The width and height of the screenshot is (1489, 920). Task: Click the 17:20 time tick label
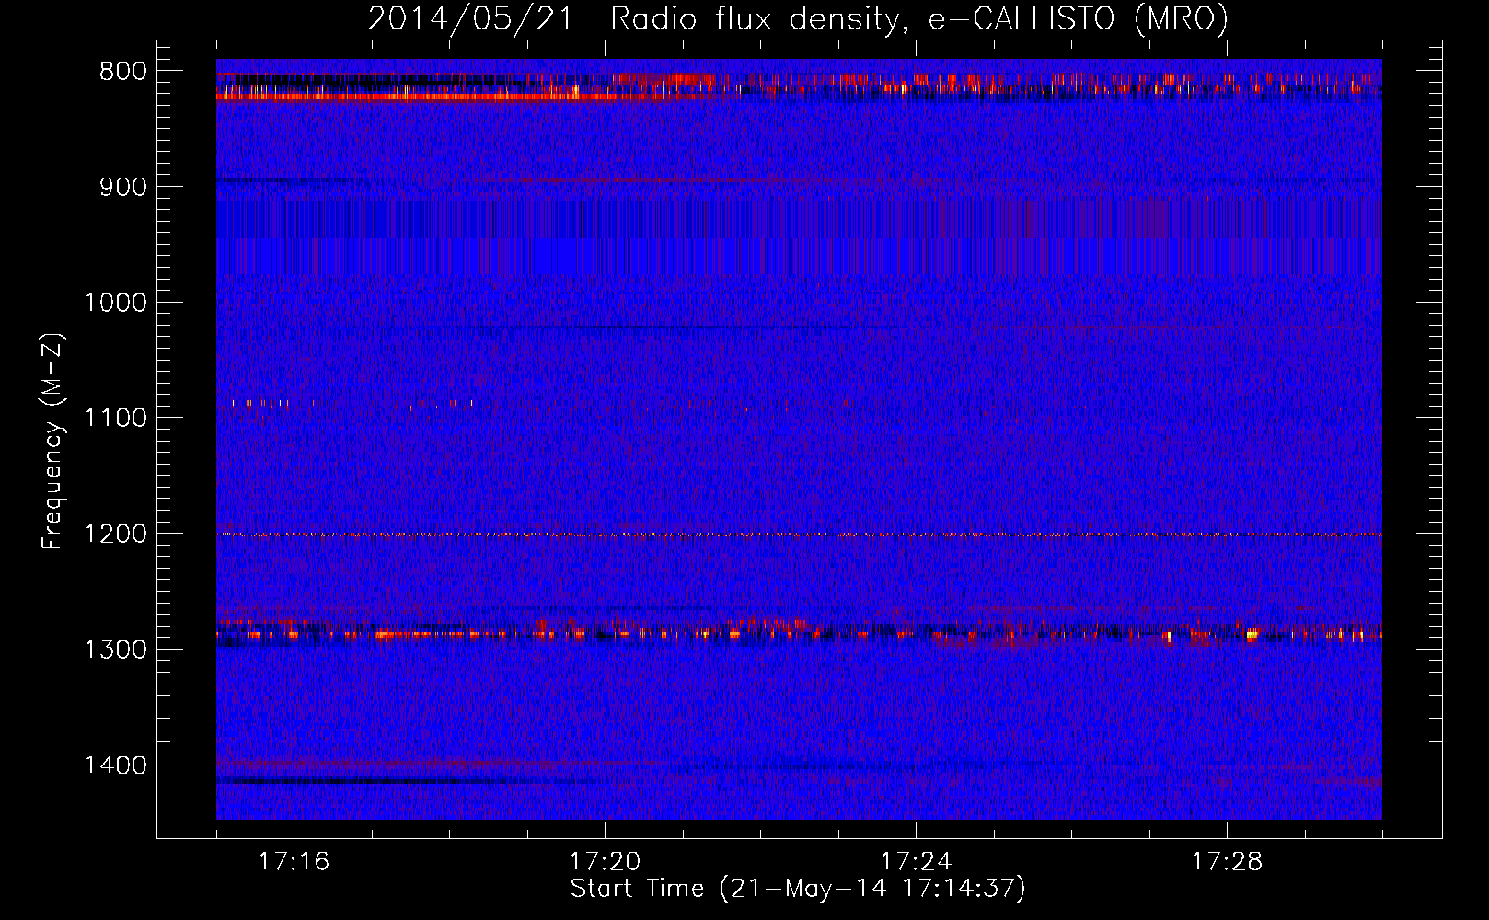pos(605,862)
